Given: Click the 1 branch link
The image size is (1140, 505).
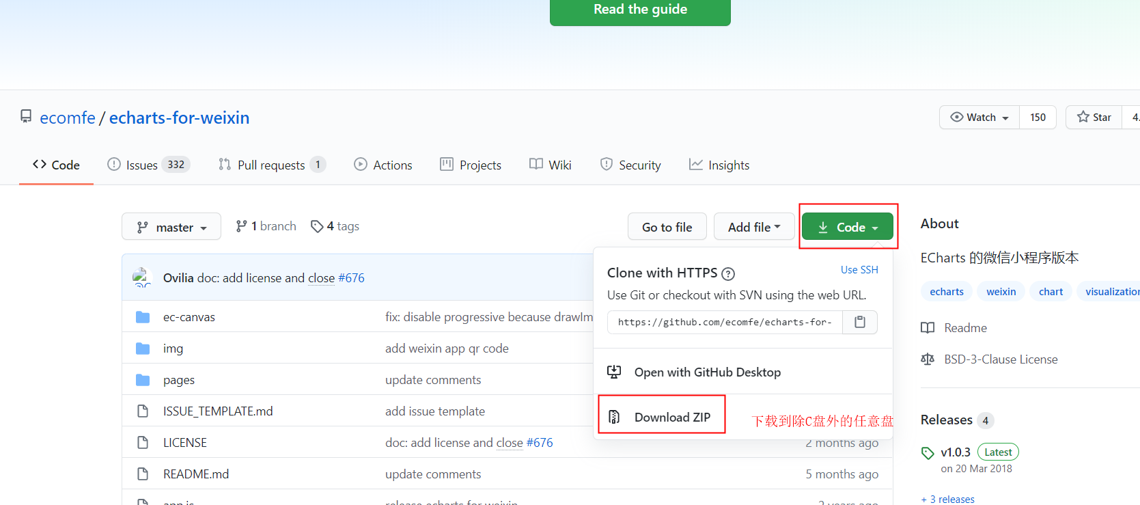Looking at the screenshot, I should [266, 226].
